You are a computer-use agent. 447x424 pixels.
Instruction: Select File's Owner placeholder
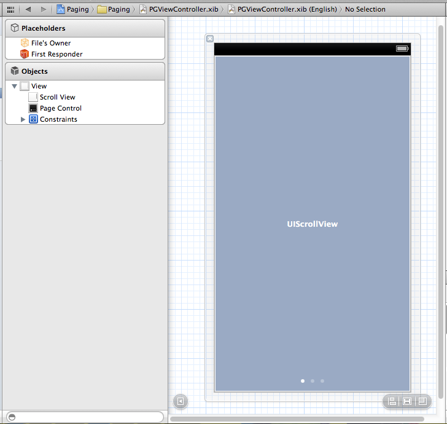(85, 43)
